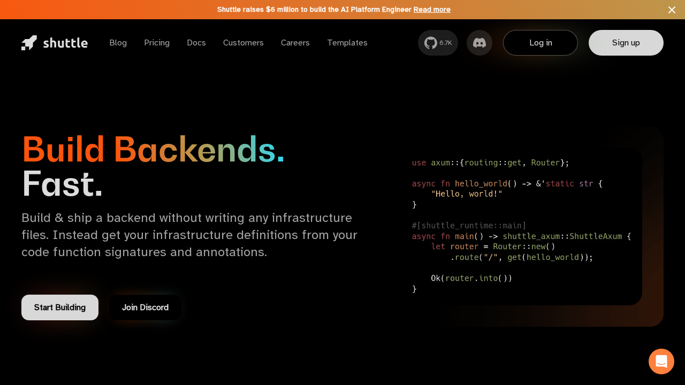Viewport: 685px width, 385px height.
Task: Dismiss the announcement banner with the X
Action: [672, 10]
